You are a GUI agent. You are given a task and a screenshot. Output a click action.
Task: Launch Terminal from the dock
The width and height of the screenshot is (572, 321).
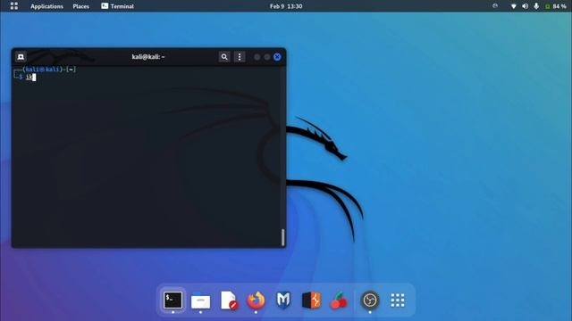172,300
